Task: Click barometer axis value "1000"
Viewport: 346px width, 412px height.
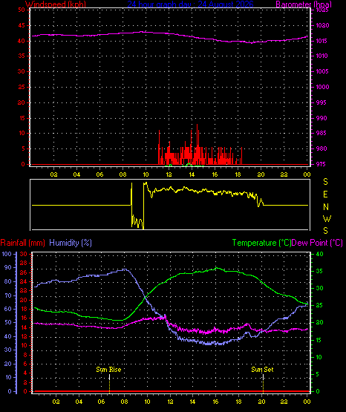Action: point(322,87)
